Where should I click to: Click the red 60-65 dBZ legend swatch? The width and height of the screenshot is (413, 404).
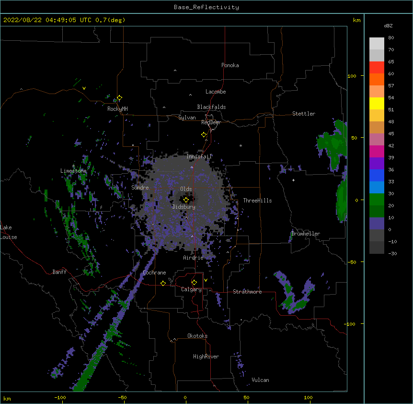pos(377,67)
